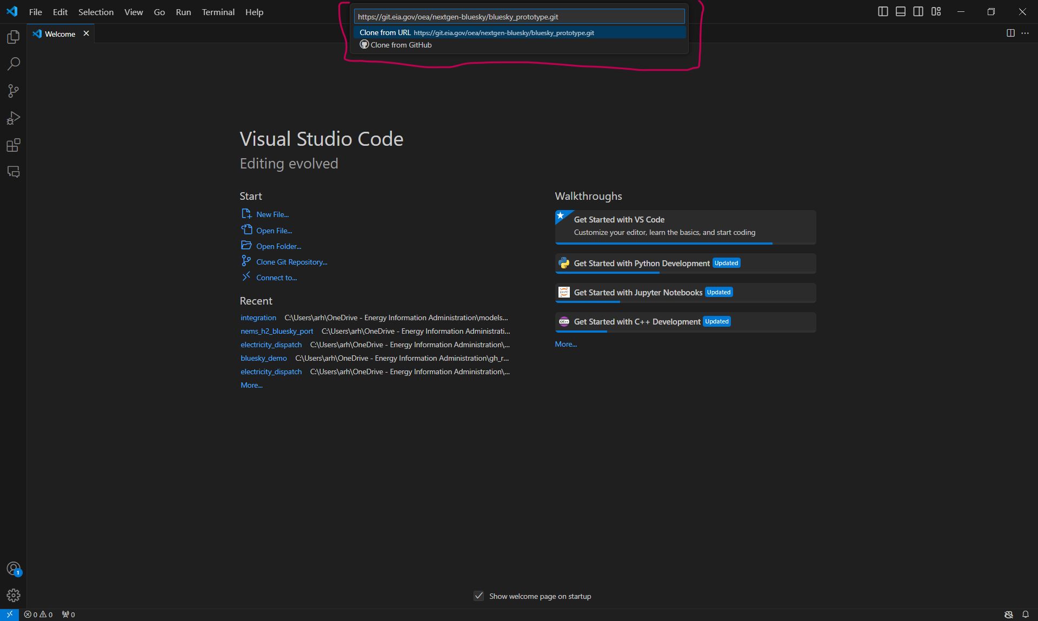Click the Connect to... link

(x=276, y=278)
